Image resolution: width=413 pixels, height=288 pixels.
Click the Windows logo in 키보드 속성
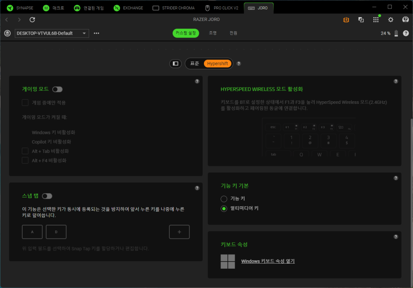(x=227, y=262)
